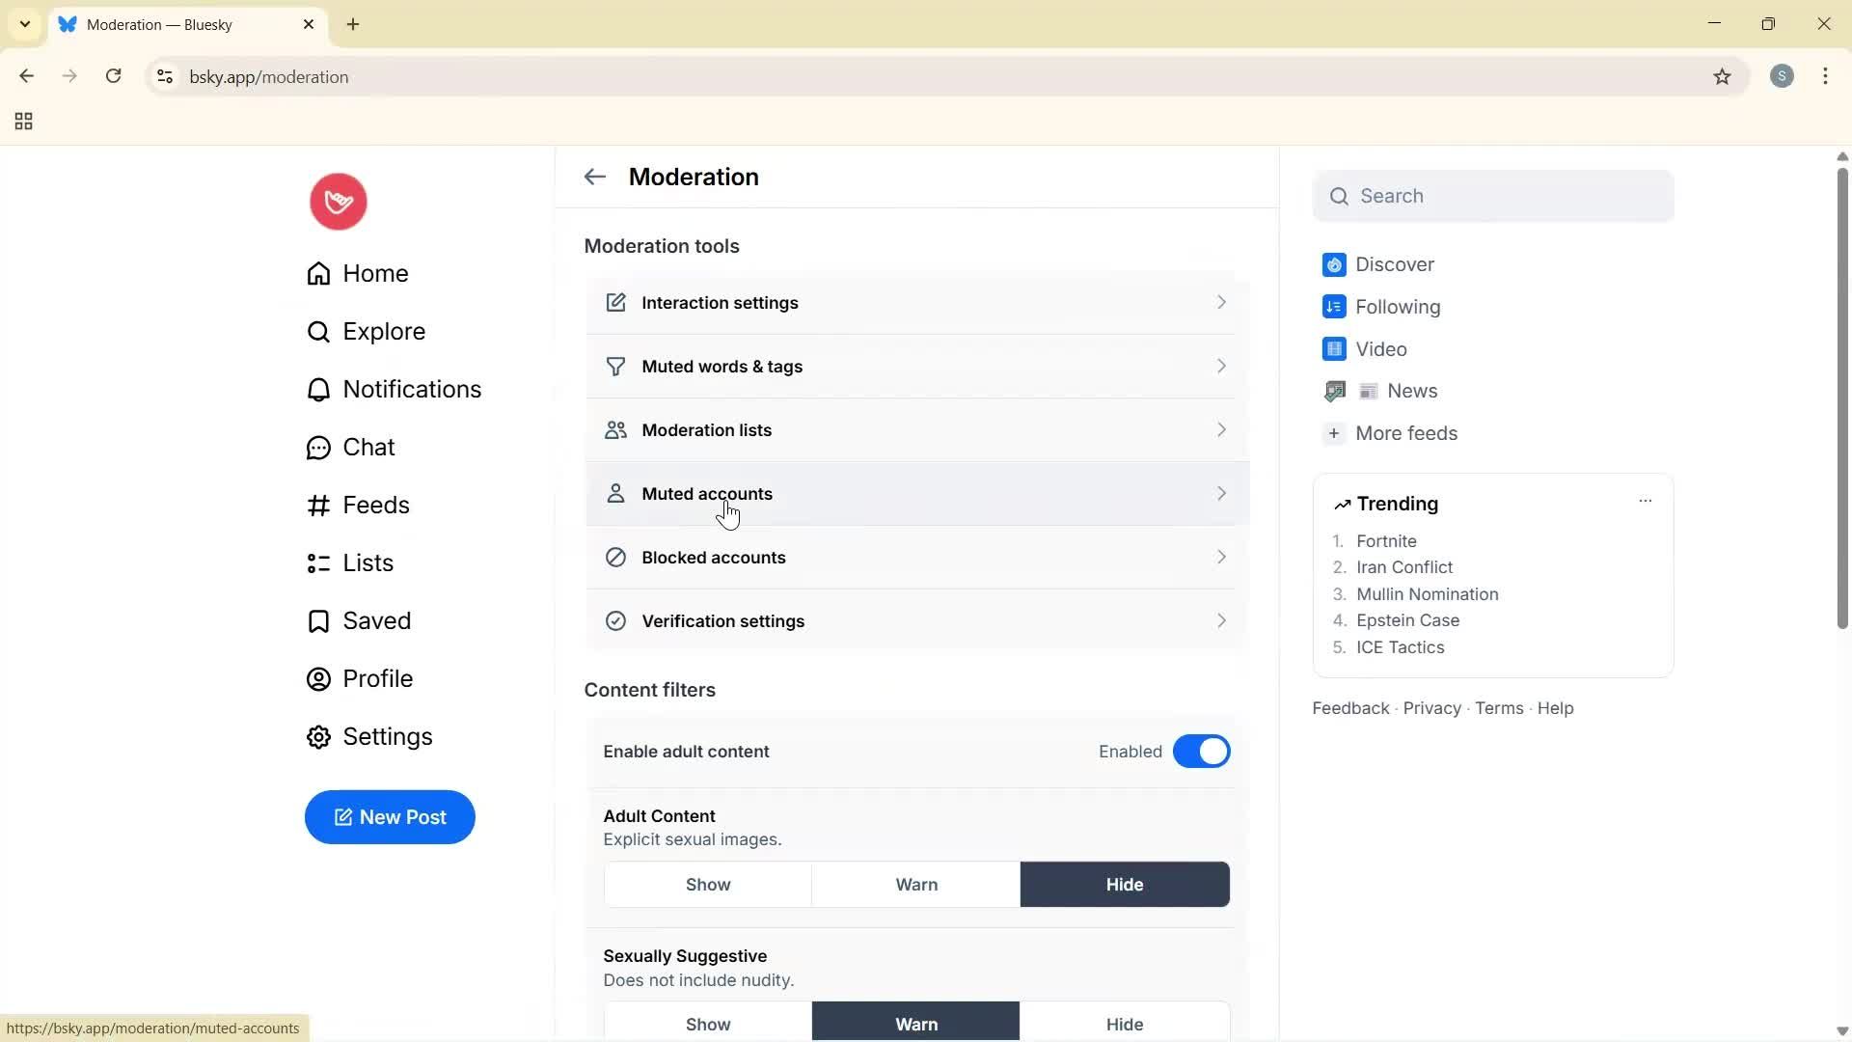Viewport: 1852px width, 1042px height.
Task: Open the News feed
Action: click(x=1411, y=391)
